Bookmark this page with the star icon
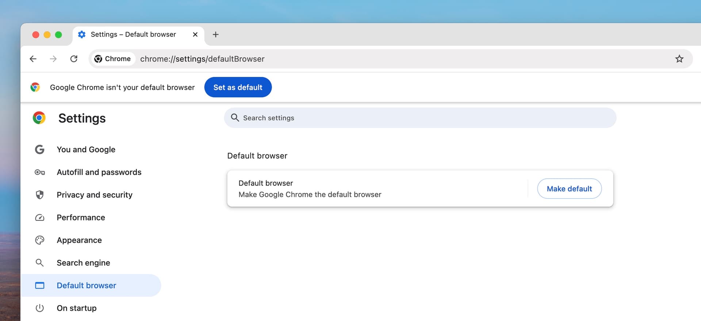 pyautogui.click(x=679, y=59)
